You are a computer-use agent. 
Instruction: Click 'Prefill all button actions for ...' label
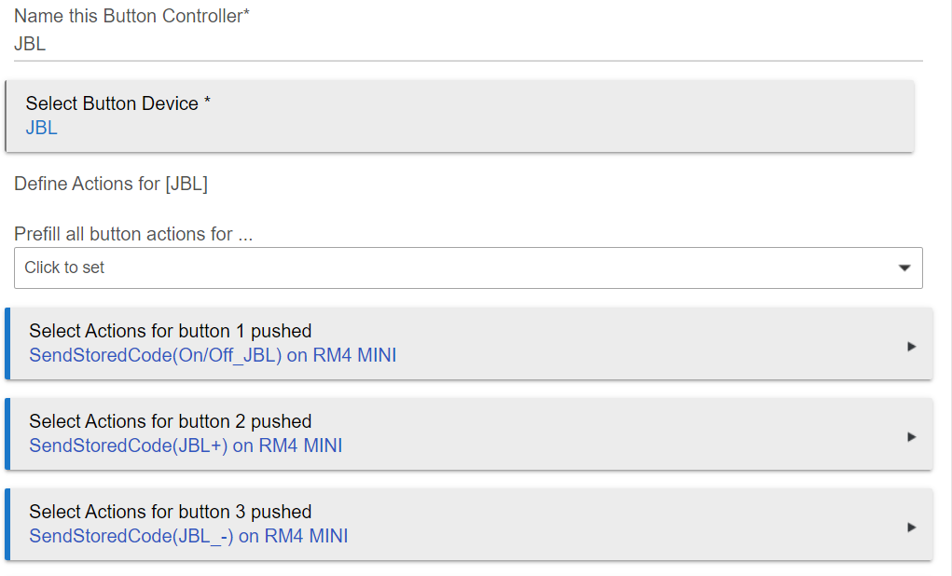(133, 234)
